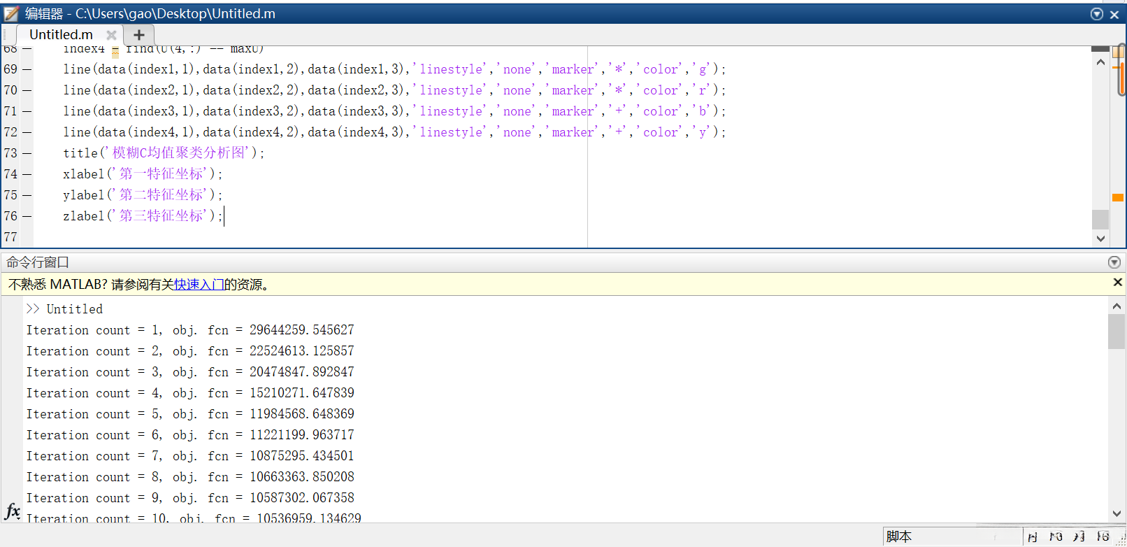Screen dimensions: 1127x547
Task: Click the Iteration count = 7 output line
Action: pyautogui.click(x=190, y=456)
